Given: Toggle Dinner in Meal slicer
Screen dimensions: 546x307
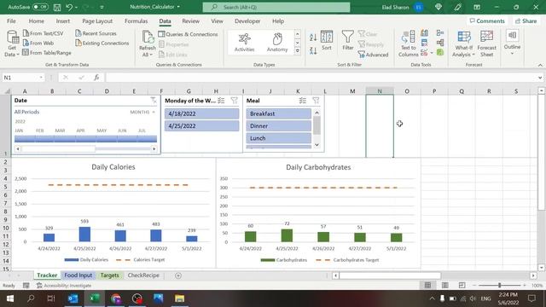Looking at the screenshot, I should pos(279,125).
